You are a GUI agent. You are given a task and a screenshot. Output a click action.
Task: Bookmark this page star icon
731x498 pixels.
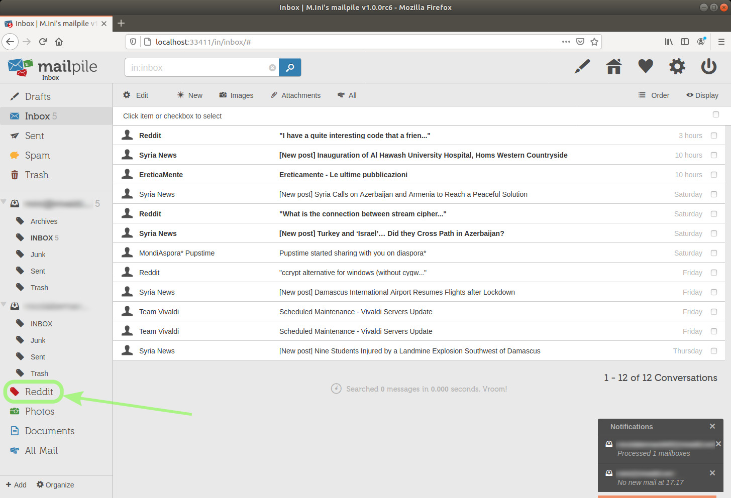(594, 42)
